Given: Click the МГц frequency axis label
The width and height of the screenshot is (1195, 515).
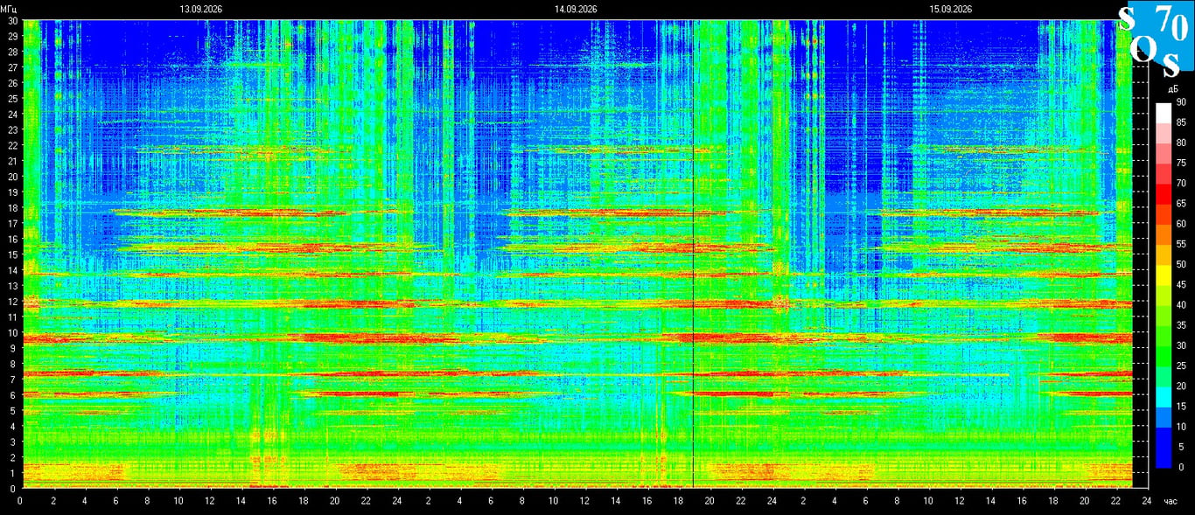Looking at the screenshot, I should [x=10, y=9].
